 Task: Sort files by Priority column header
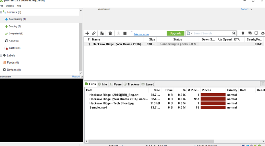click(232, 90)
